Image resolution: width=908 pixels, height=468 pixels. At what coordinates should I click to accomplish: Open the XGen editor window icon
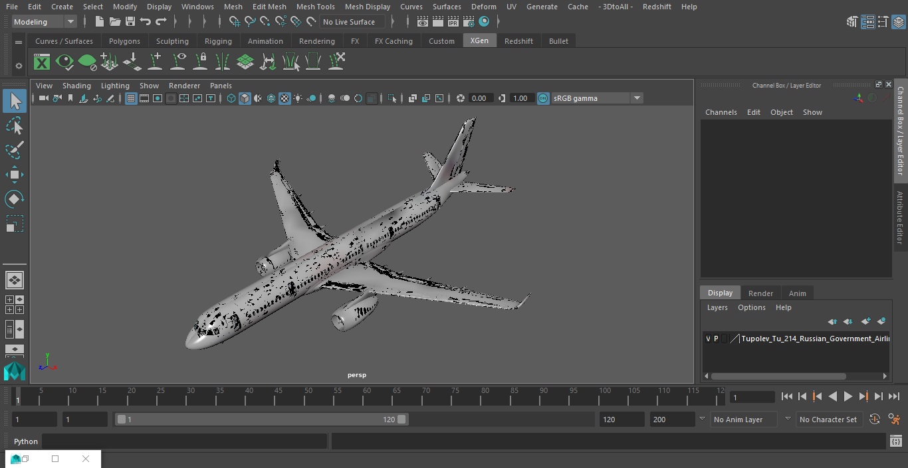(42, 62)
